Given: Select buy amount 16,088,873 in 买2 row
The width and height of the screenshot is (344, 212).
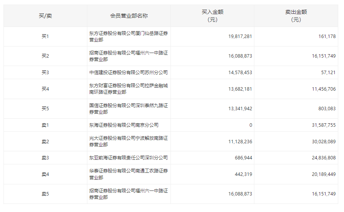Looking at the screenshot, I should coord(240,56).
